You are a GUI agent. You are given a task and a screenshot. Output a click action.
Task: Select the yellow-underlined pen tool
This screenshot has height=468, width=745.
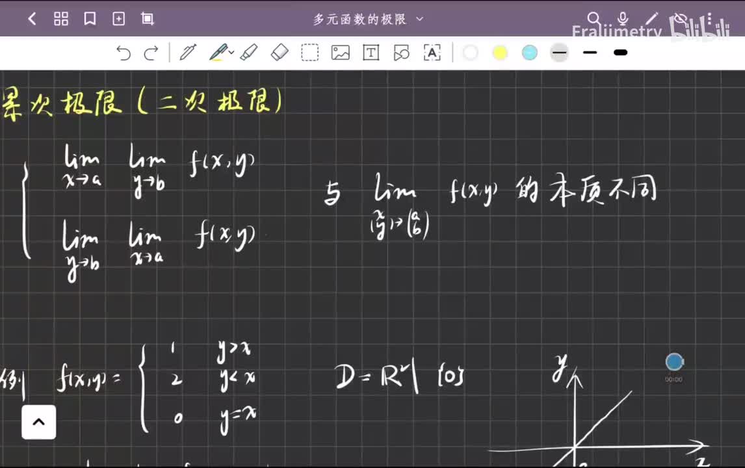pos(218,52)
